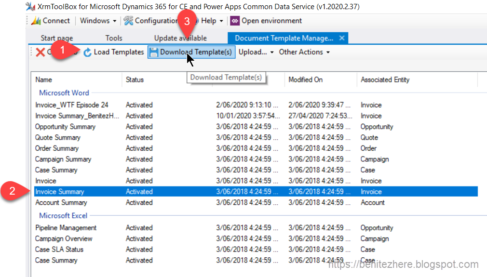487x277 pixels.
Task: Click the Order entity cell
Action: coord(368,148)
